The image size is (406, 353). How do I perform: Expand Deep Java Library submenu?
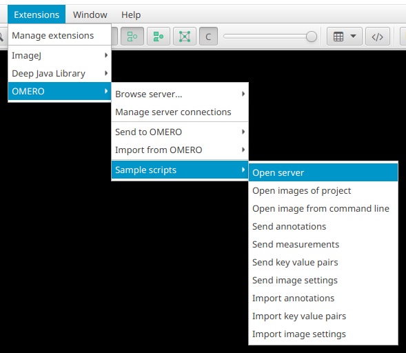point(59,73)
